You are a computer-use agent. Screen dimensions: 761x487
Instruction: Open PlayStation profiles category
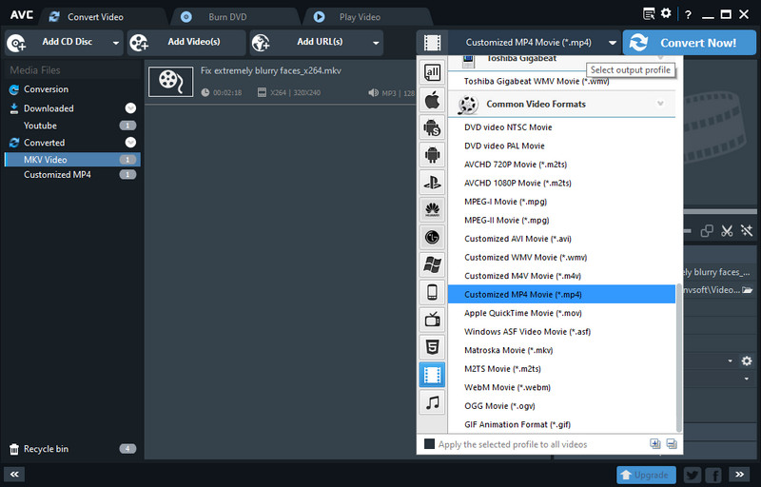point(432,183)
